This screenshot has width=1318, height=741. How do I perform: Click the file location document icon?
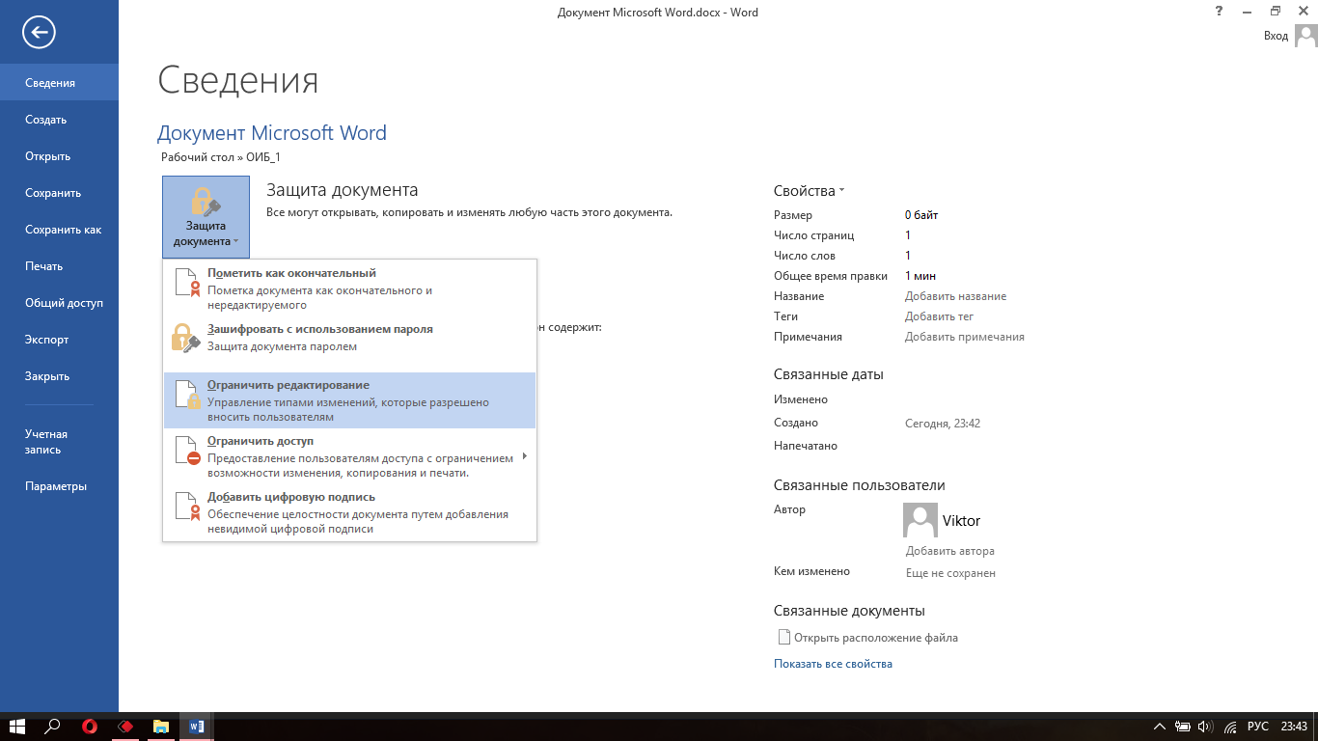pyautogui.click(x=783, y=638)
